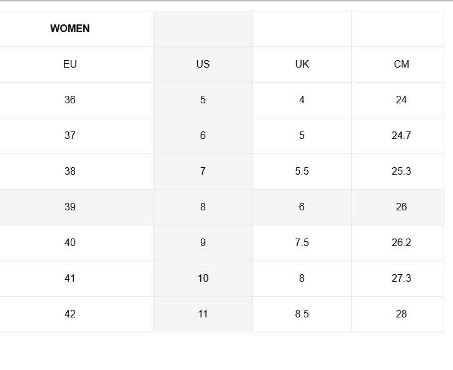Select EU size 38 cell
Screen dimensions: 453x370
tap(70, 171)
